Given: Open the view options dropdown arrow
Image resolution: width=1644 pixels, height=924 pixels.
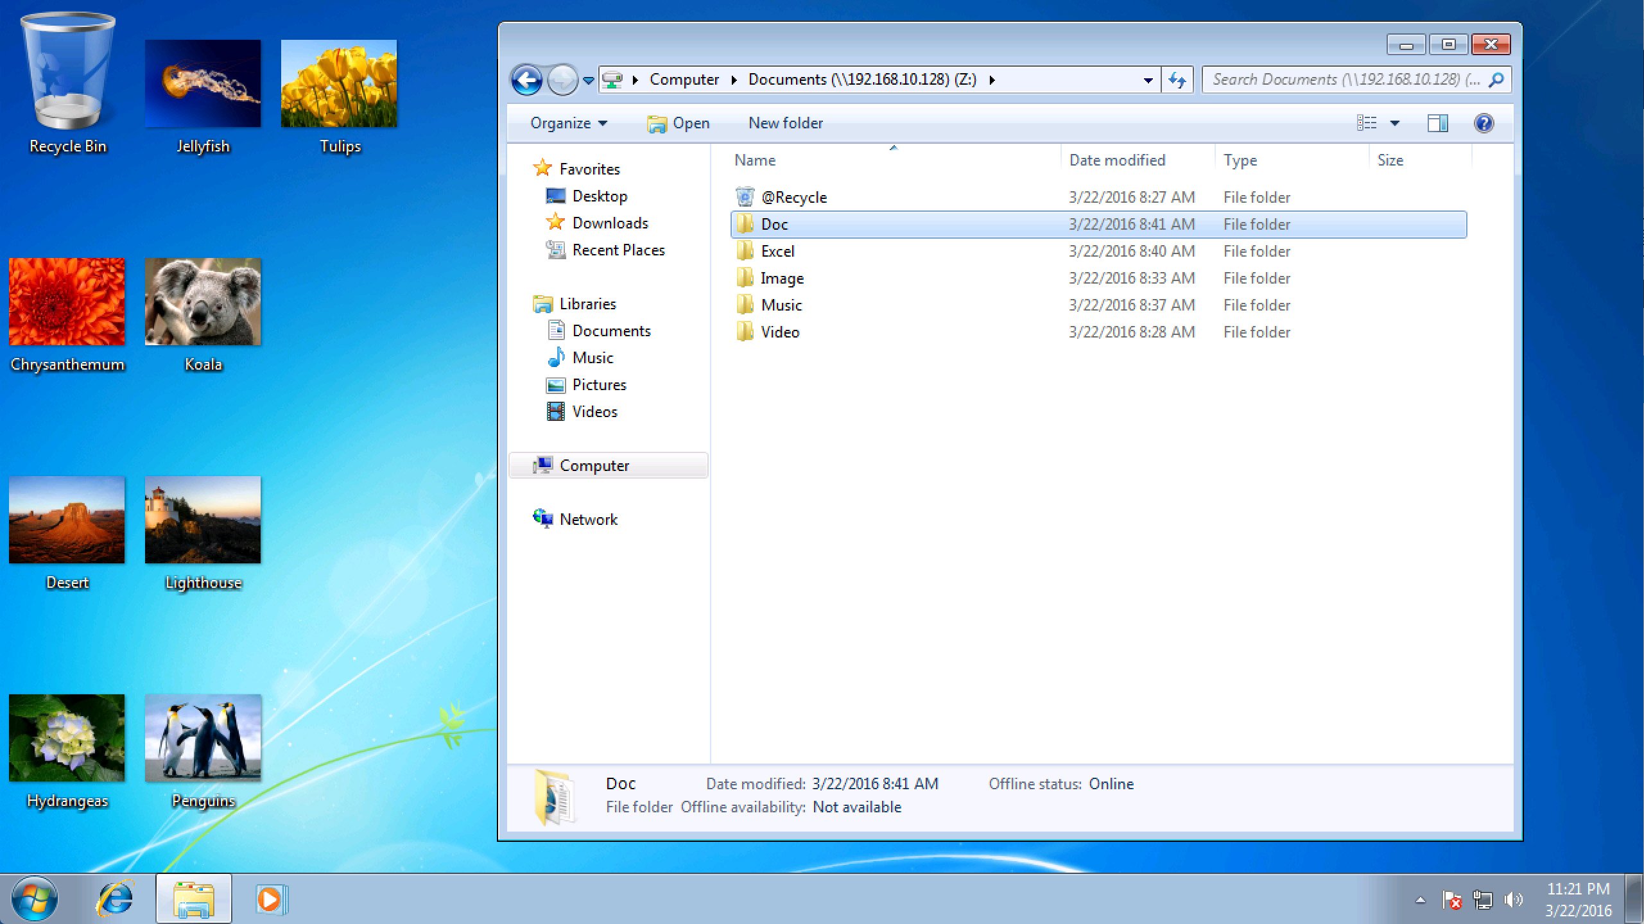Looking at the screenshot, I should 1394,123.
